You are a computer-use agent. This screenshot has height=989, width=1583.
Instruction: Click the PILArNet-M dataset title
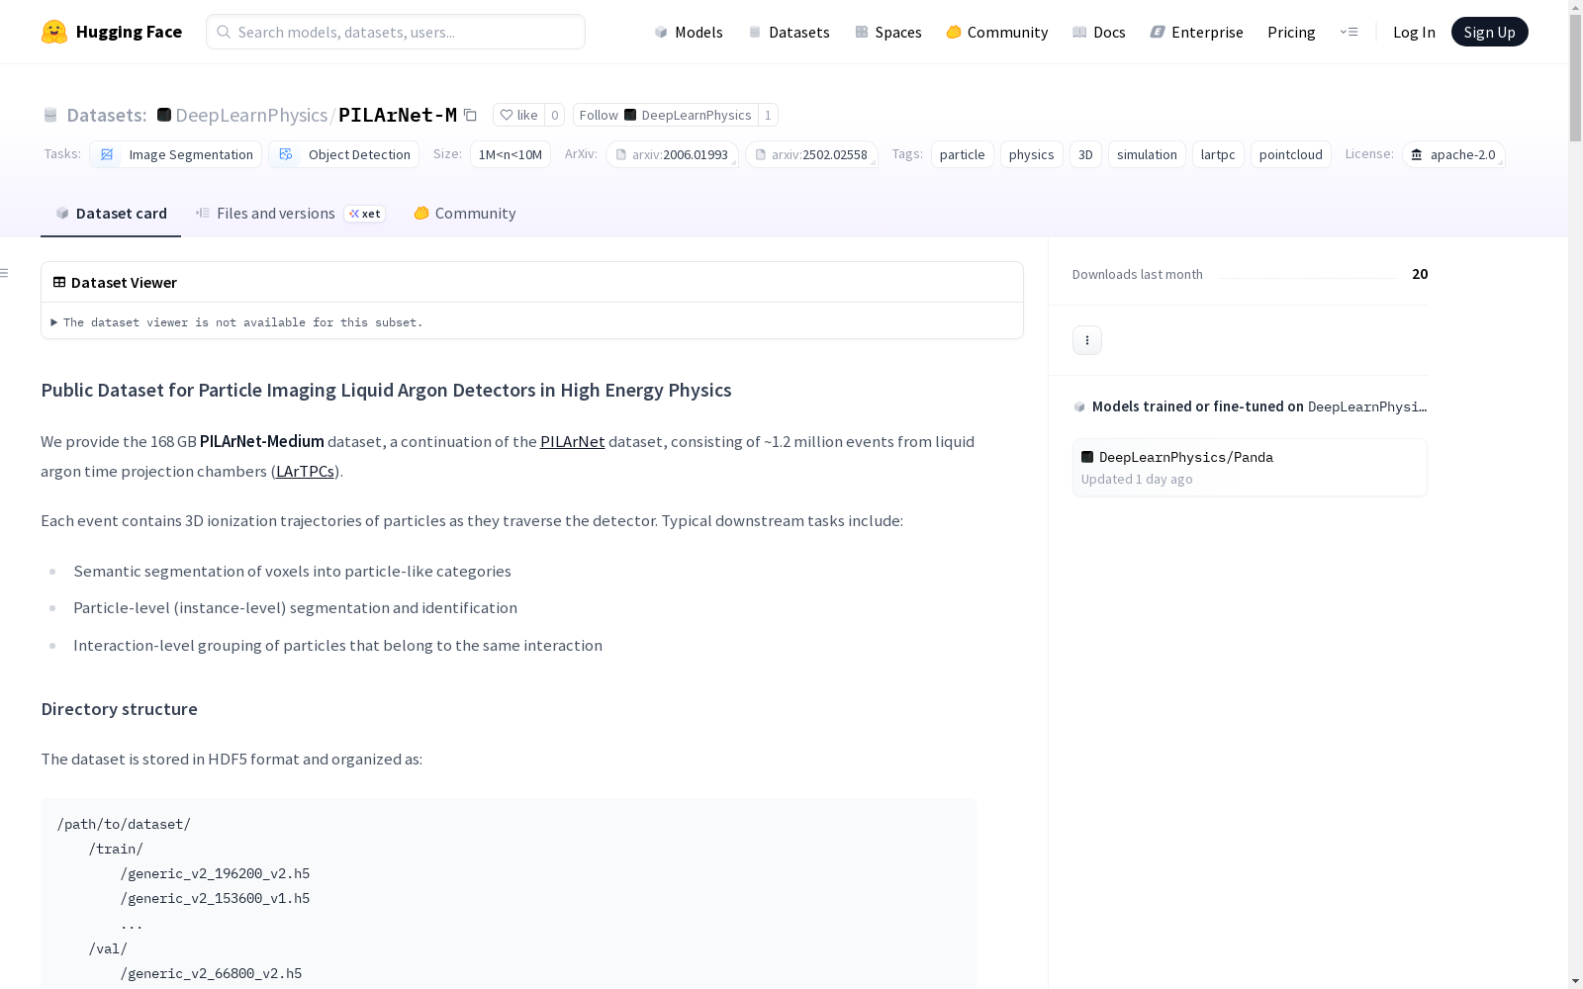tap(398, 115)
